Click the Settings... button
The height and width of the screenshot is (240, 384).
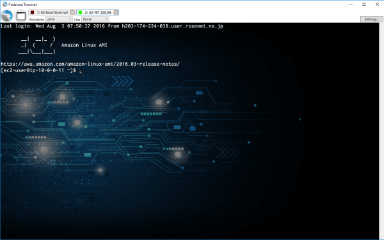point(371,19)
